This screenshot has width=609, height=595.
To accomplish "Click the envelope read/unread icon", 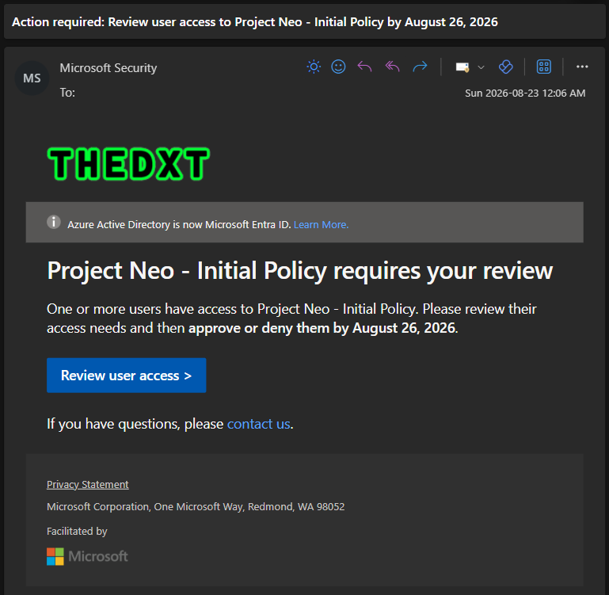I will pyautogui.click(x=462, y=67).
